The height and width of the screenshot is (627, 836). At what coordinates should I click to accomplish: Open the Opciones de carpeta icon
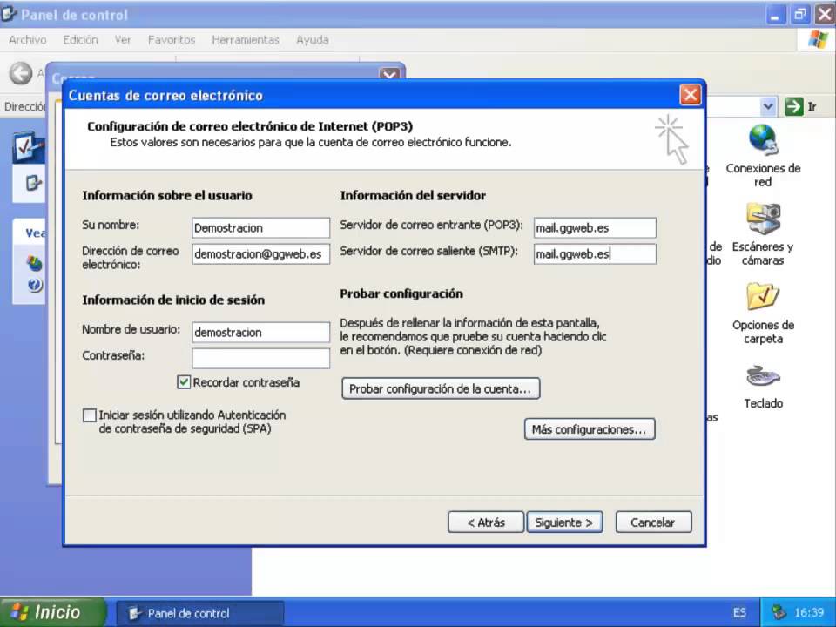pyautogui.click(x=763, y=296)
